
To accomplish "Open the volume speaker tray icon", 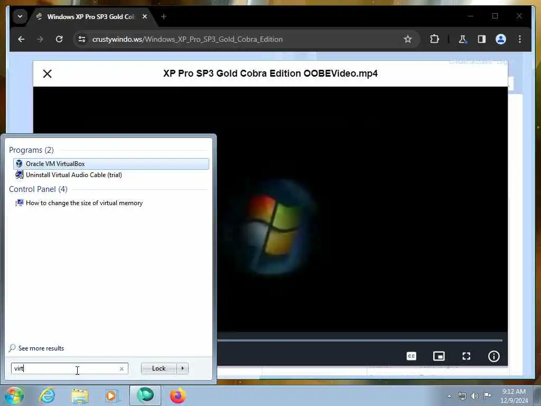I will point(474,396).
